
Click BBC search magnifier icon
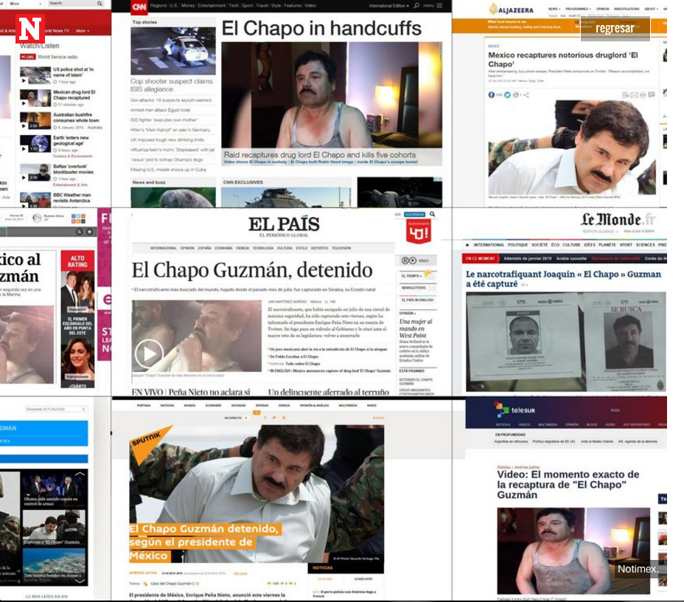pyautogui.click(x=100, y=4)
